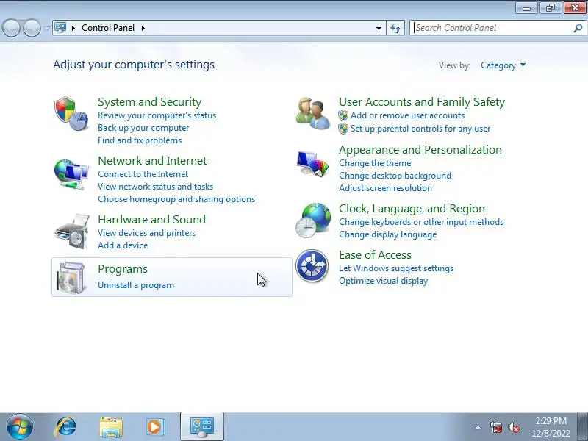
Task: Click Control Panel text in the address bar
Action: pos(108,28)
